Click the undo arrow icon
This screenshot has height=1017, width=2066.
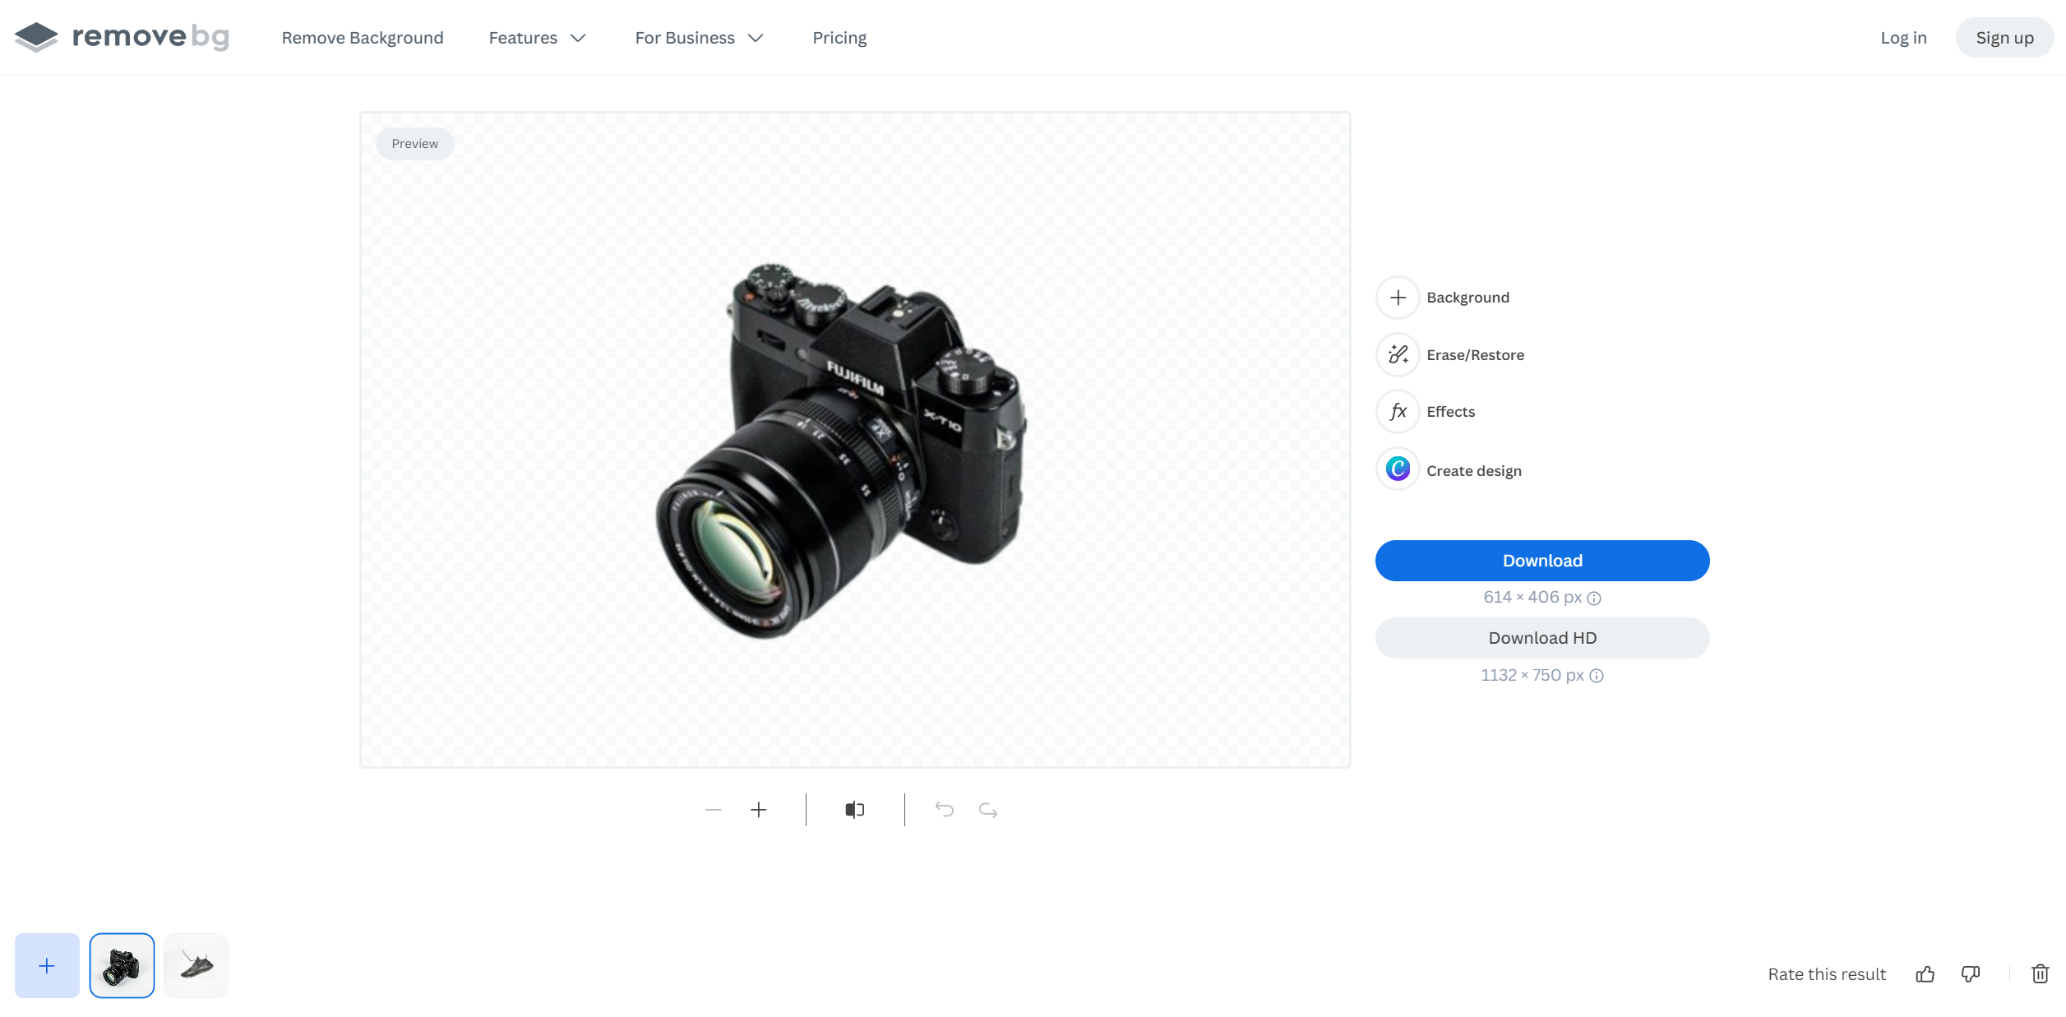point(944,809)
